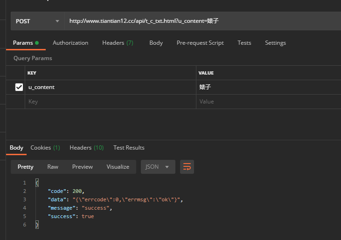The width and height of the screenshot is (341, 240).
Task: Expand the JSON format dropdown
Action: [x=158, y=167]
